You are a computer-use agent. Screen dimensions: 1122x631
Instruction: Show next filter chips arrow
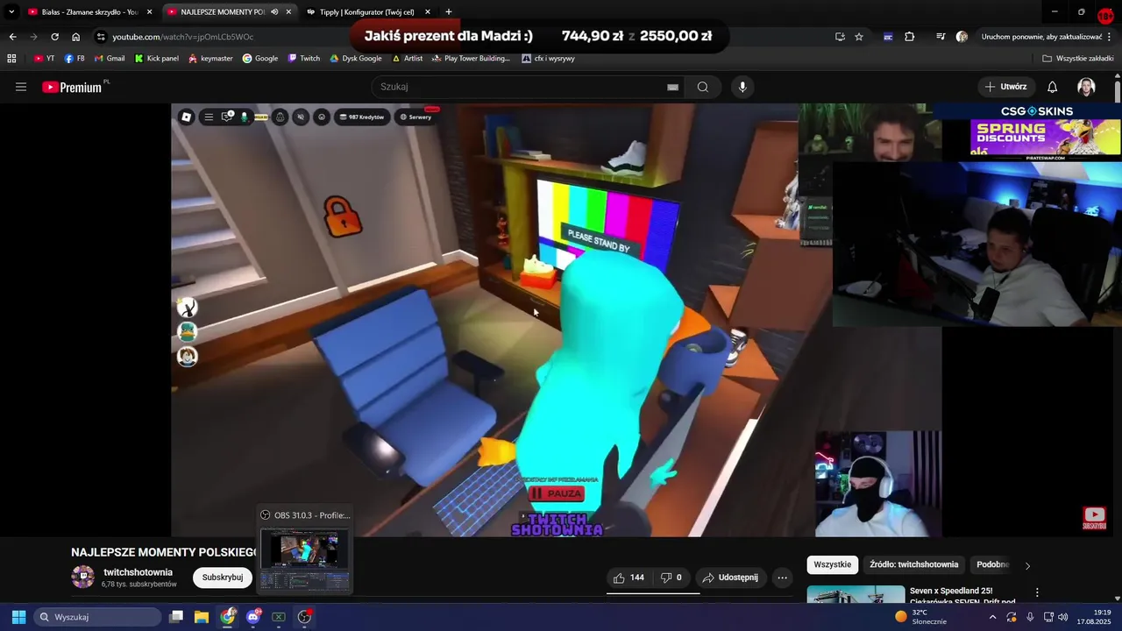(x=1027, y=565)
